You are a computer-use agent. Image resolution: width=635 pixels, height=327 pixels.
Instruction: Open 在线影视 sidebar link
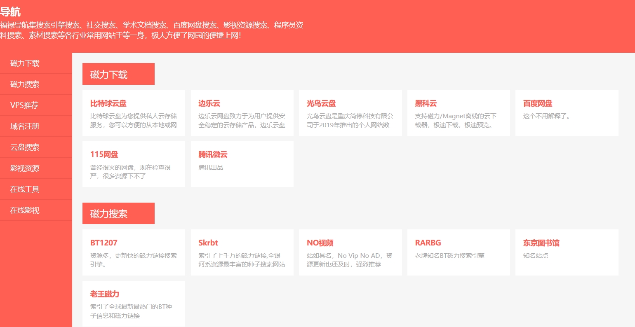pyautogui.click(x=36, y=210)
